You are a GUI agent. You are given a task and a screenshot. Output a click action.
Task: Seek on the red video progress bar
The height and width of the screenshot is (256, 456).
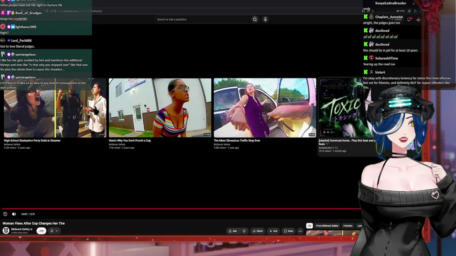[181, 209]
